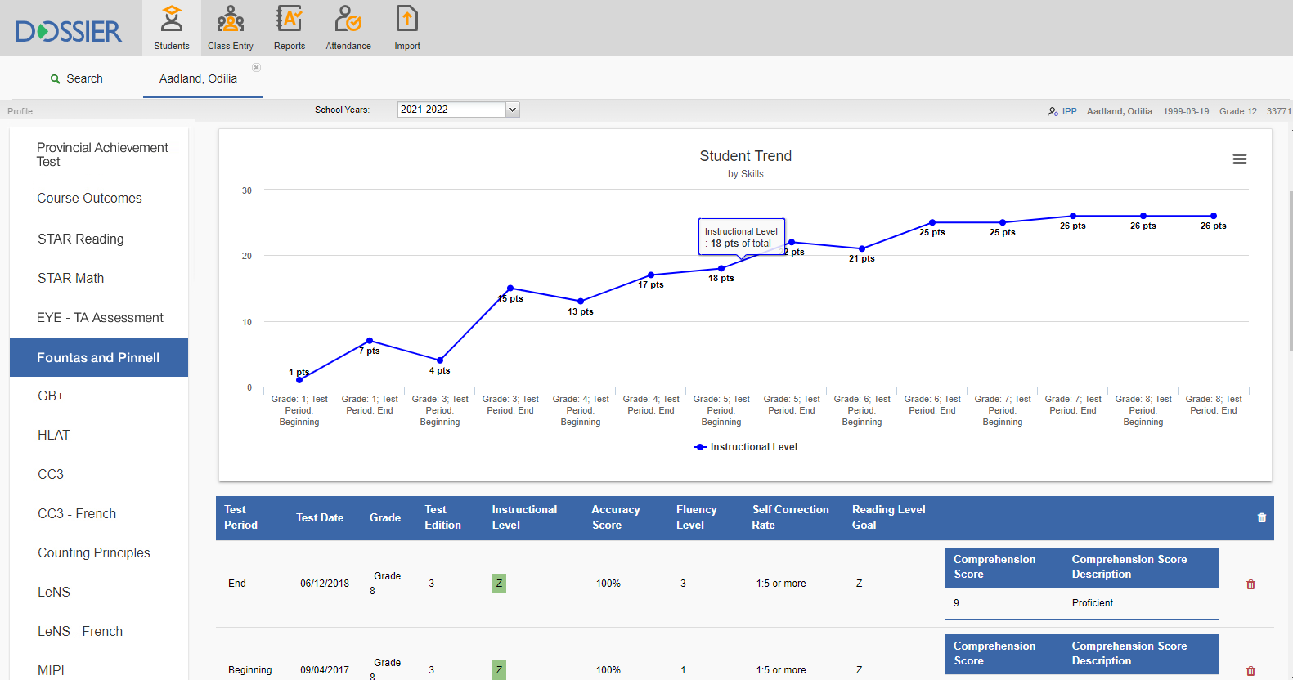Open the chart hamburger menu
Viewport: 1293px width, 680px height.
(x=1240, y=159)
